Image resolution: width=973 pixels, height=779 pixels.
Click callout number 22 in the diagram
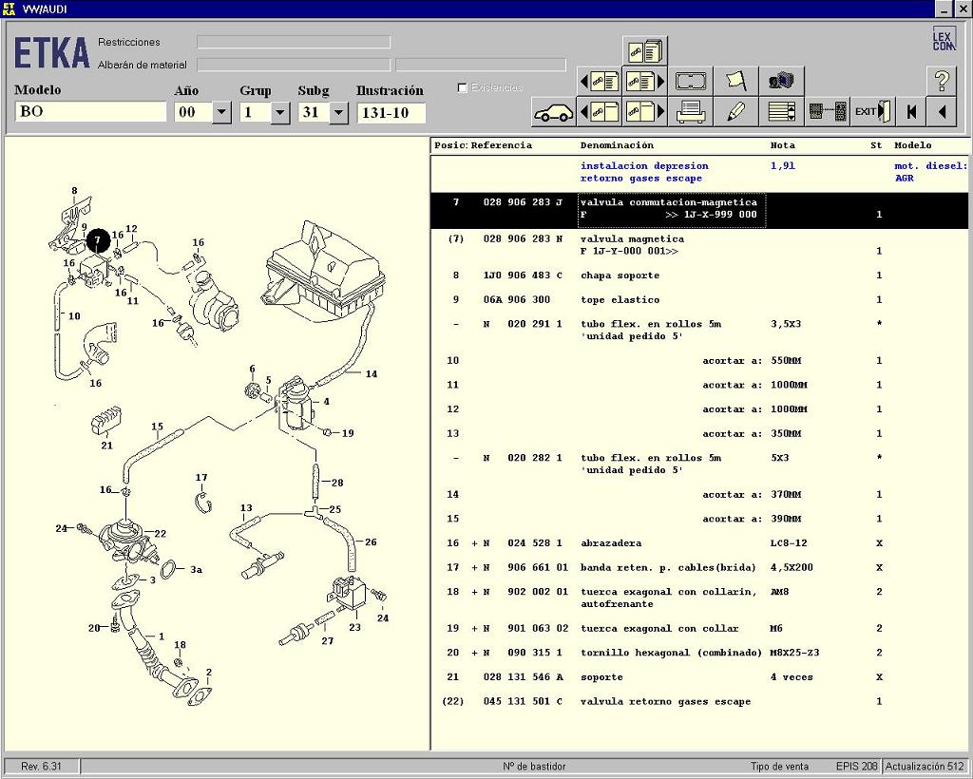(160, 533)
